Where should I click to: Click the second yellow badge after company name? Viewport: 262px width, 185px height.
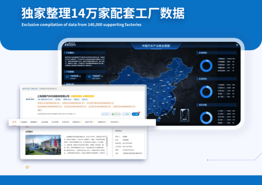(x=88, y=96)
